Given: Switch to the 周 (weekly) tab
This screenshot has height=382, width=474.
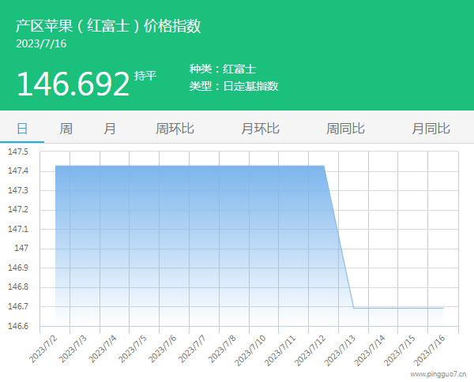Looking at the screenshot, I should click(x=66, y=128).
